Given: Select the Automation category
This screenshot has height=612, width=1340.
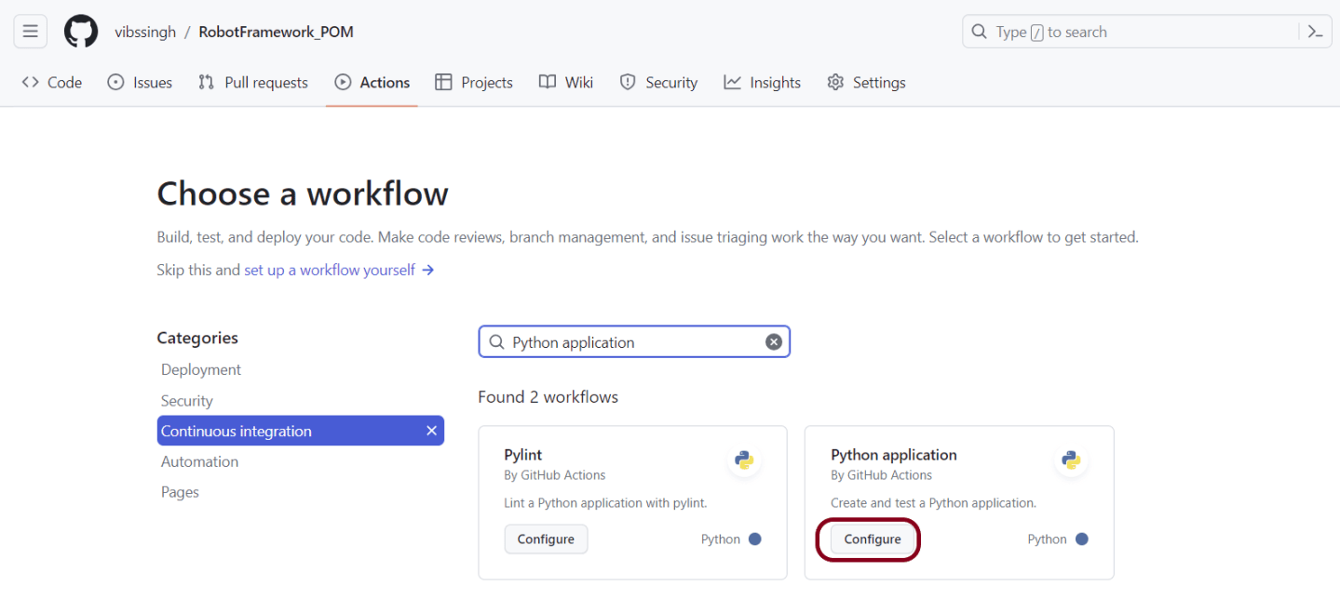Looking at the screenshot, I should (199, 461).
